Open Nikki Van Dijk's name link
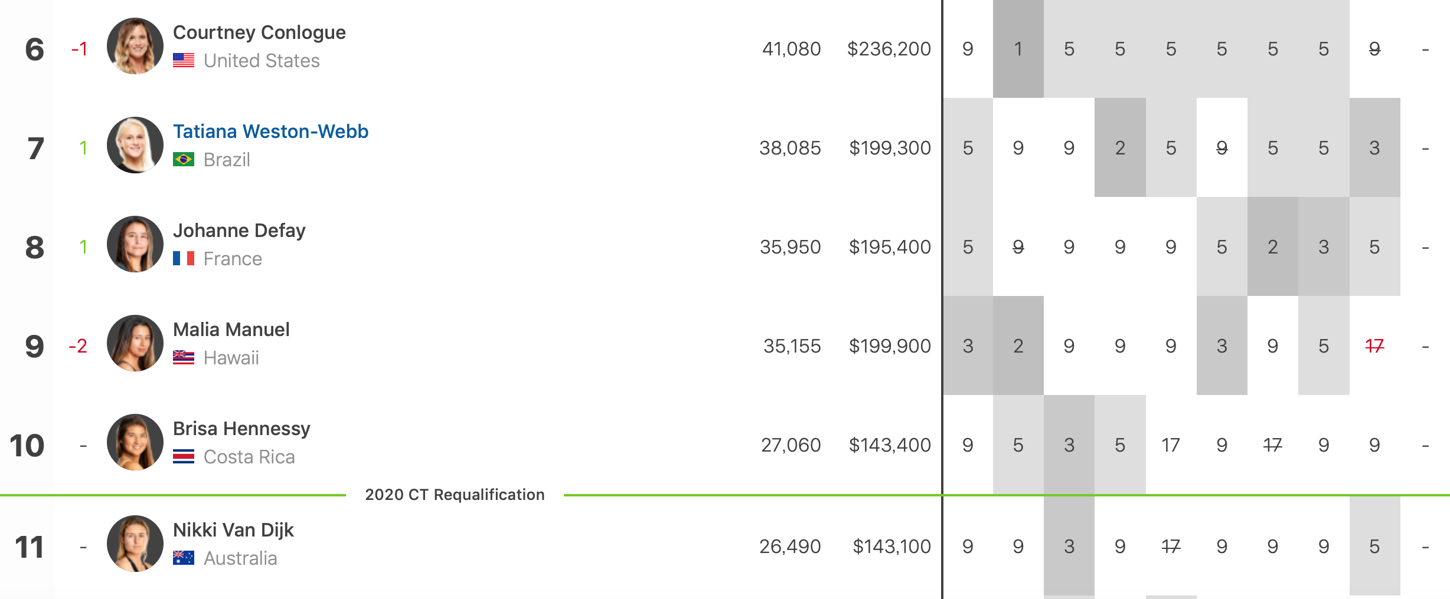The width and height of the screenshot is (1450, 599). click(x=233, y=530)
